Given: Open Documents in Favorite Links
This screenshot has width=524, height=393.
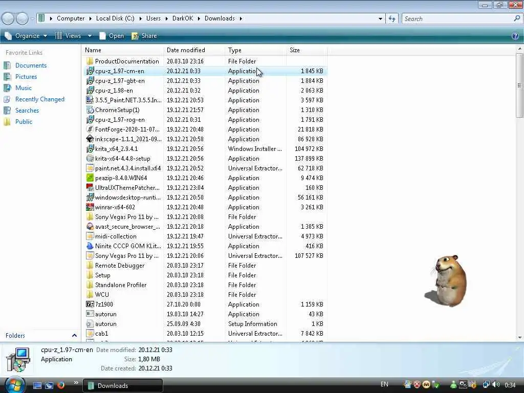Looking at the screenshot, I should click(x=31, y=65).
